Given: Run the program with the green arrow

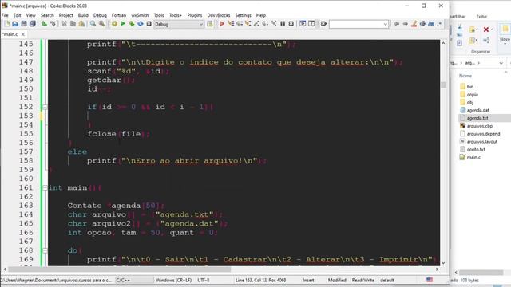Looking at the screenshot, I should point(123,24).
